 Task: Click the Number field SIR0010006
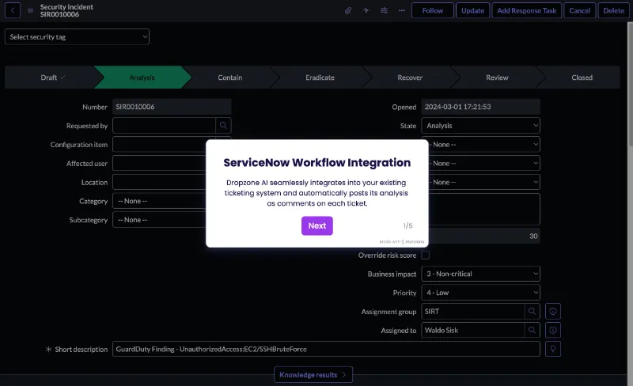tap(172, 107)
